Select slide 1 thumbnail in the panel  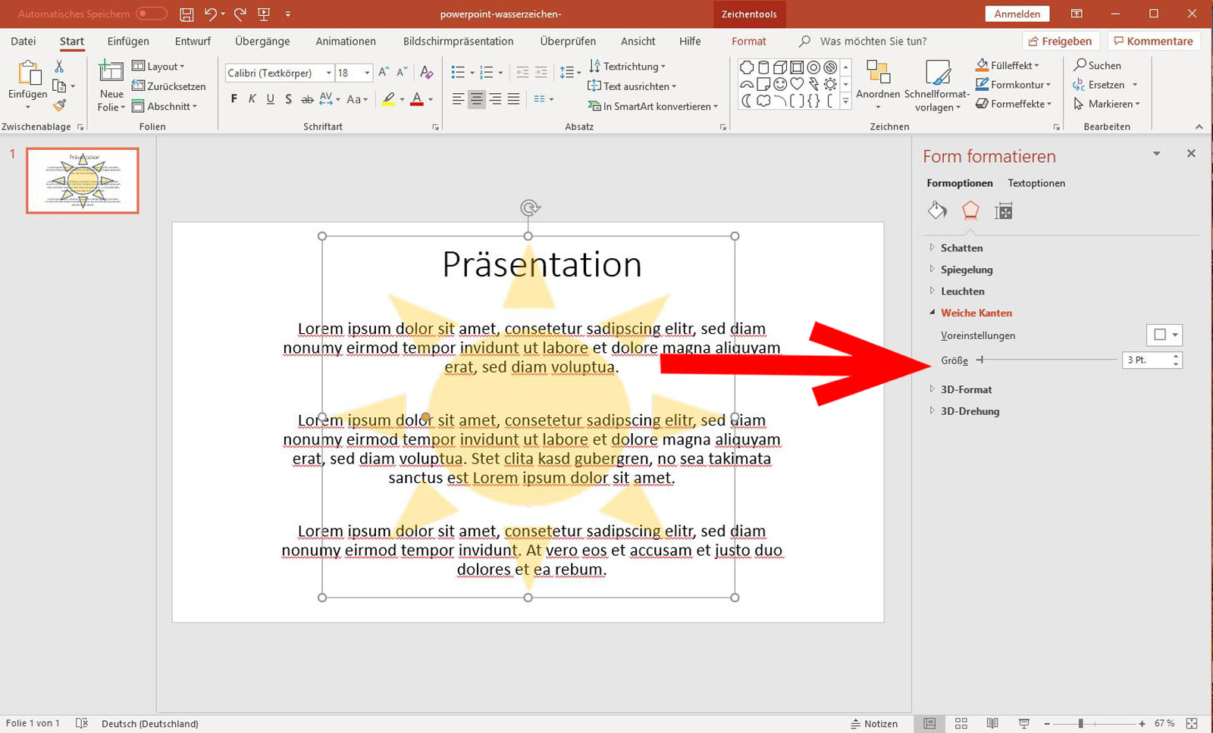point(82,180)
